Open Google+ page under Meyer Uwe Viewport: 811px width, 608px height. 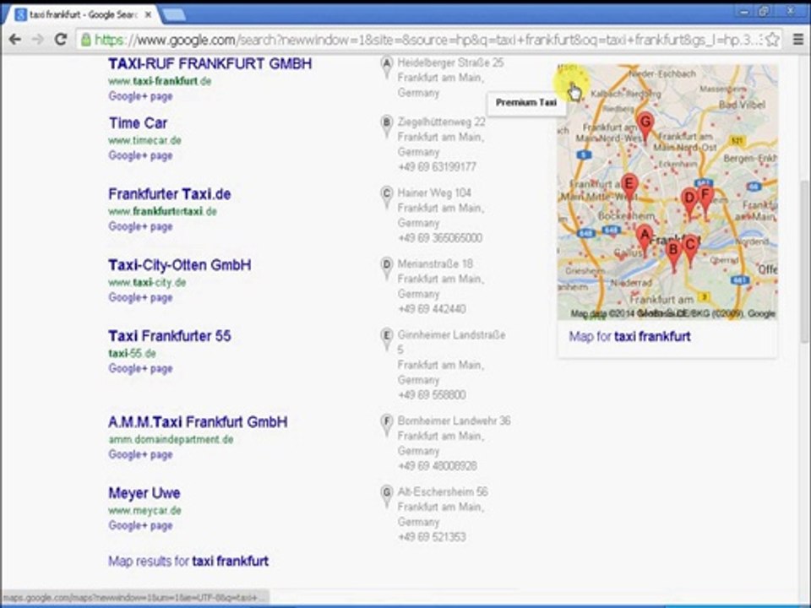tap(141, 526)
